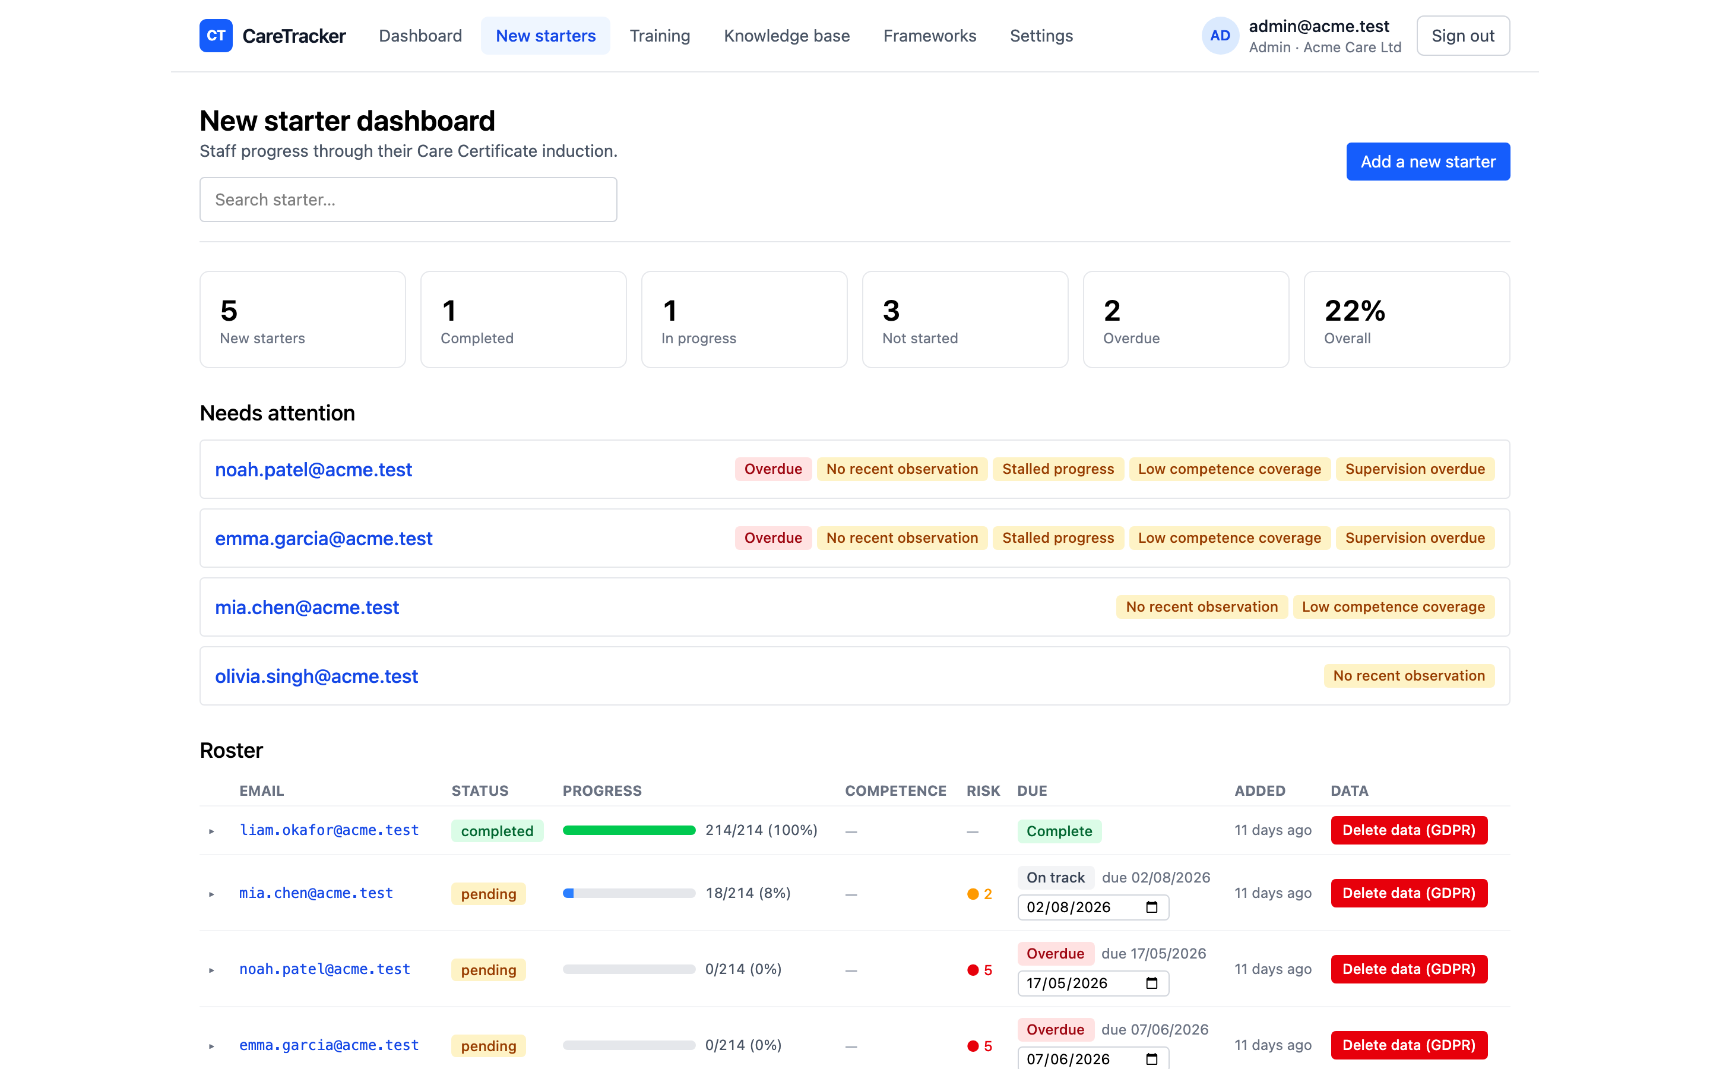1710x1069 pixels.
Task: Go to the Dashboard nav item
Action: coord(420,36)
